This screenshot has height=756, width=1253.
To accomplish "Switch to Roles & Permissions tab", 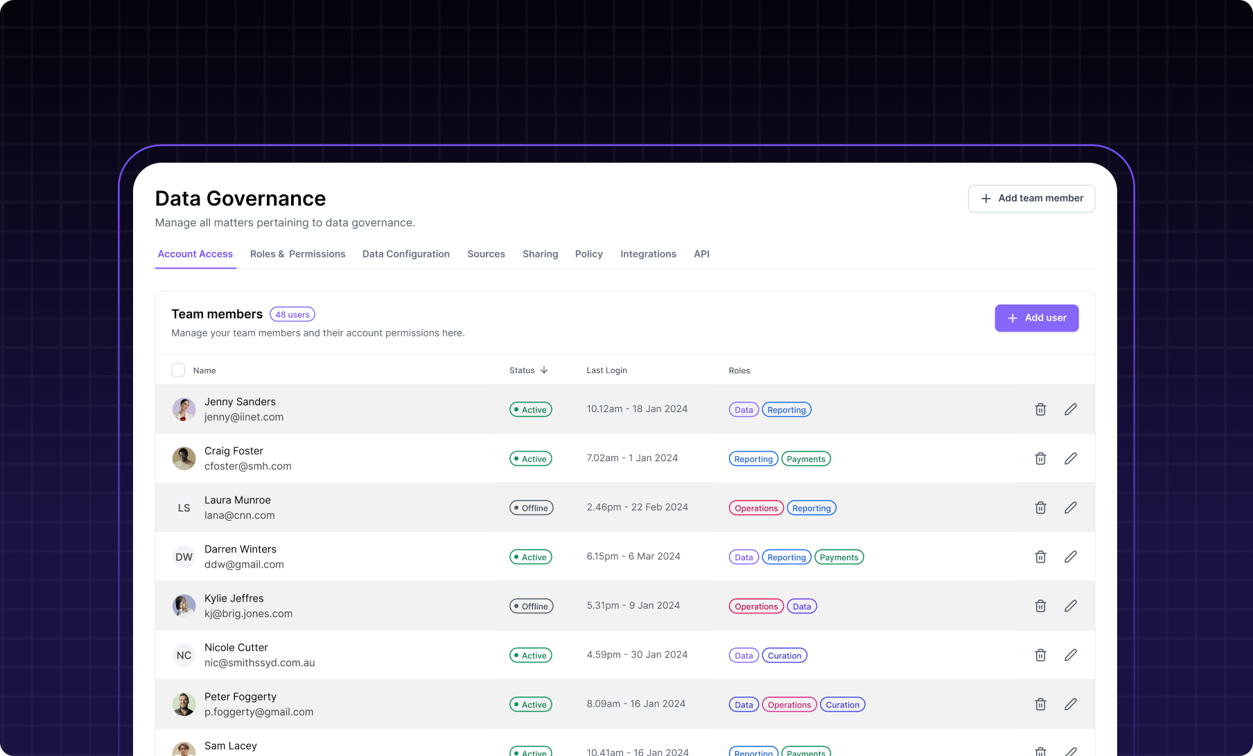I will pyautogui.click(x=297, y=254).
